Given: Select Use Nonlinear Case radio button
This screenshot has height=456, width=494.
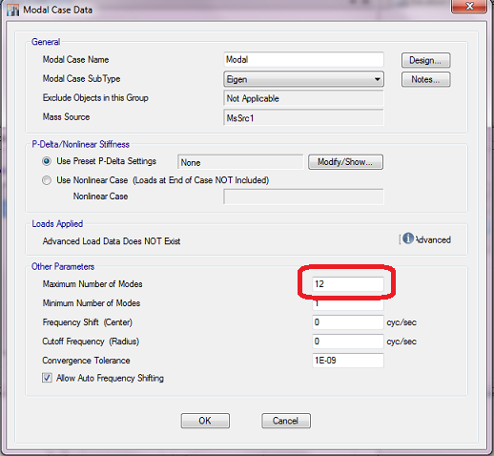Looking at the screenshot, I should [x=47, y=180].
